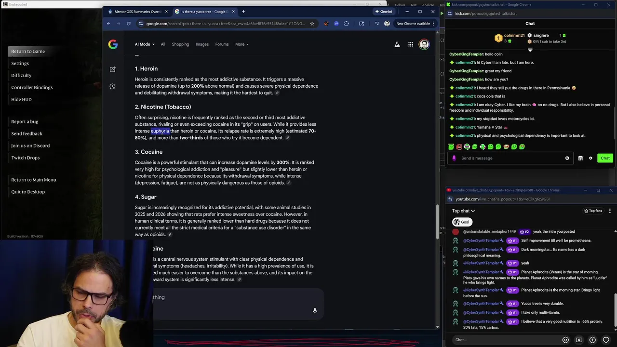
Task: Click the orange extension icon in toolbar
Action: point(326,24)
